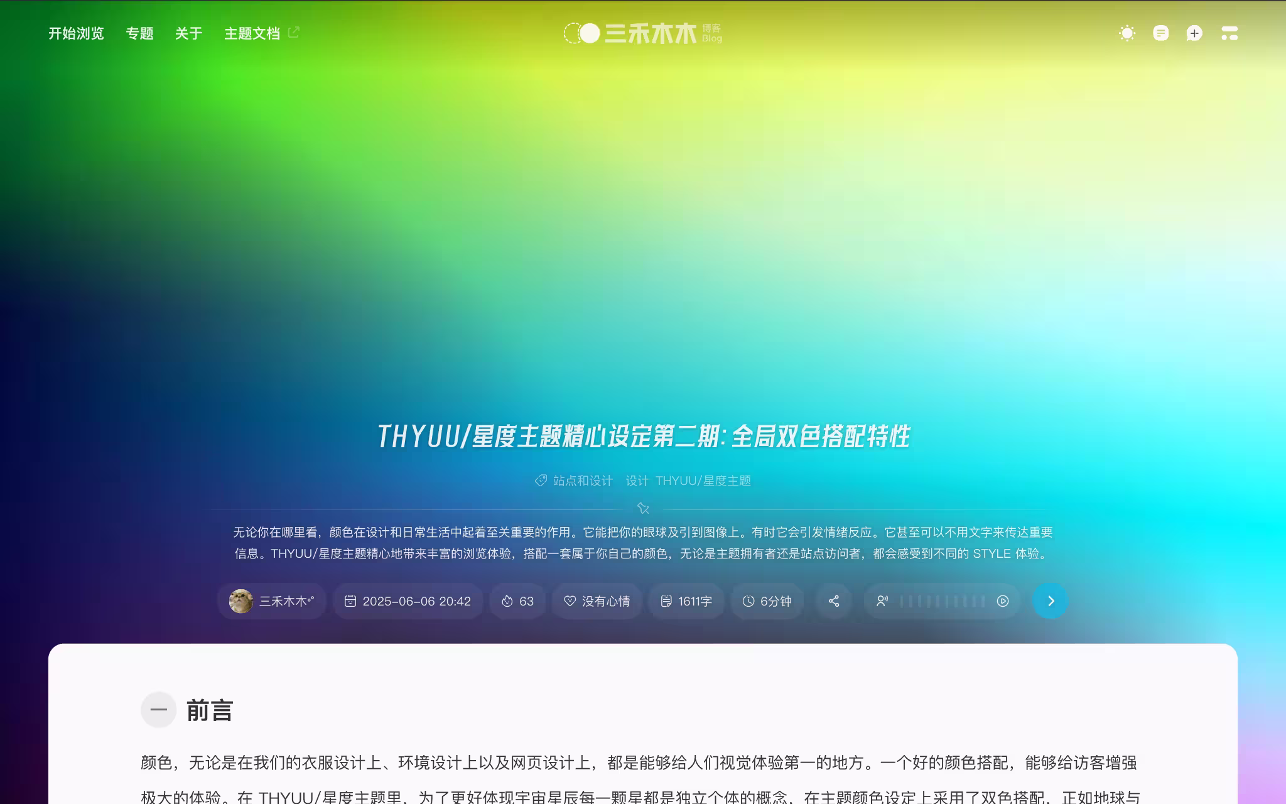Open the 站点和设计 category link
Image resolution: width=1286 pixels, height=804 pixels.
point(583,481)
